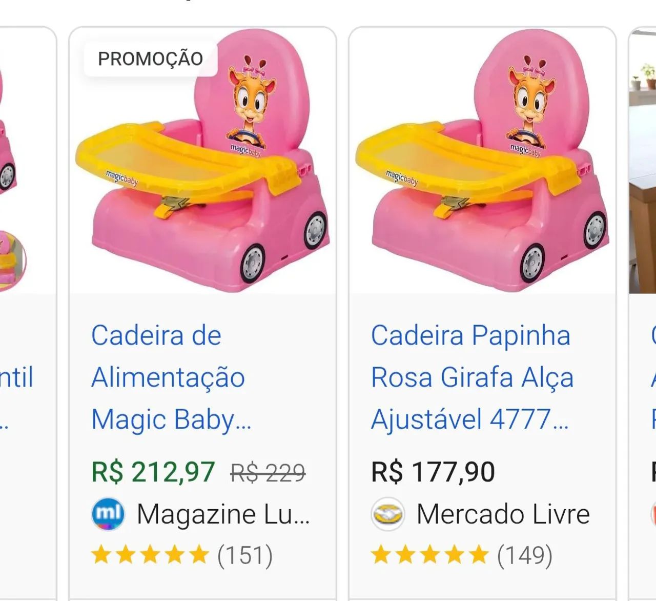Screen dimensions: 656x601
Task: Click the discounted price R$ 212,97
Action: (x=152, y=471)
